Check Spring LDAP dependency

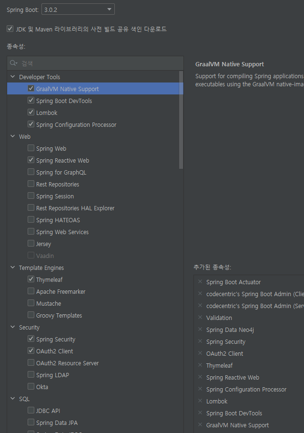pos(31,374)
